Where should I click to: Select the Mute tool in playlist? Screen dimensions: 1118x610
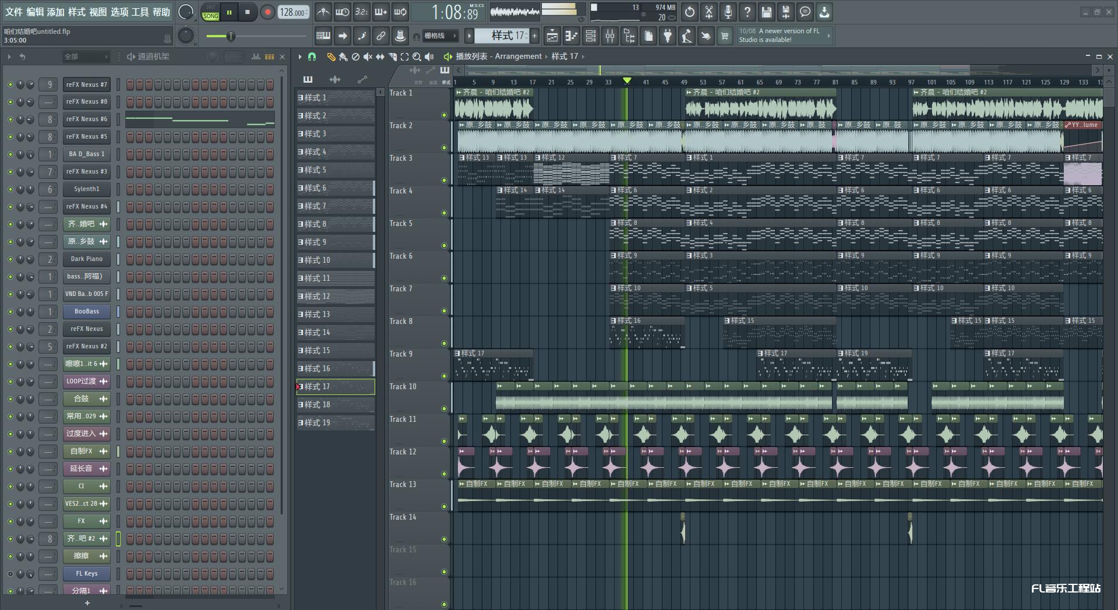tap(368, 57)
